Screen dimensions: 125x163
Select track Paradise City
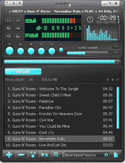coord(60,108)
